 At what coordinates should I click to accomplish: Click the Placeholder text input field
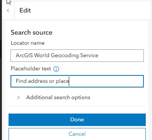click(x=77, y=81)
